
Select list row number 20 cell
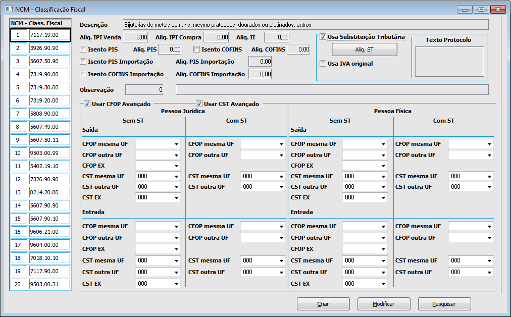(x=18, y=284)
